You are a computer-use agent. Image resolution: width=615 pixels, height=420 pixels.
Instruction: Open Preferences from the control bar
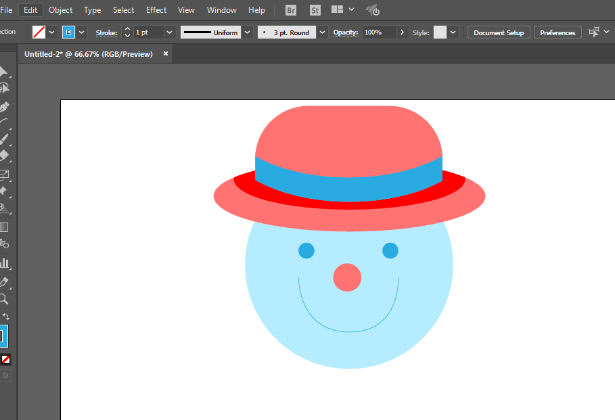[557, 32]
